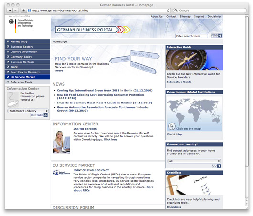The width and height of the screenshot is (253, 216).
Task: Click the 'tax and duty' signpost arrow
Action: [145, 54]
